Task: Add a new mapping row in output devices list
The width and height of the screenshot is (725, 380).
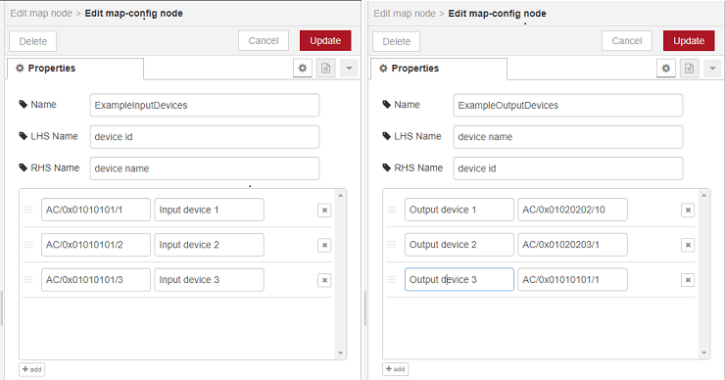Action: 396,369
